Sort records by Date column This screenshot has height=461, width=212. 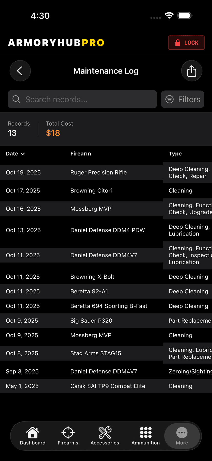tap(15, 154)
